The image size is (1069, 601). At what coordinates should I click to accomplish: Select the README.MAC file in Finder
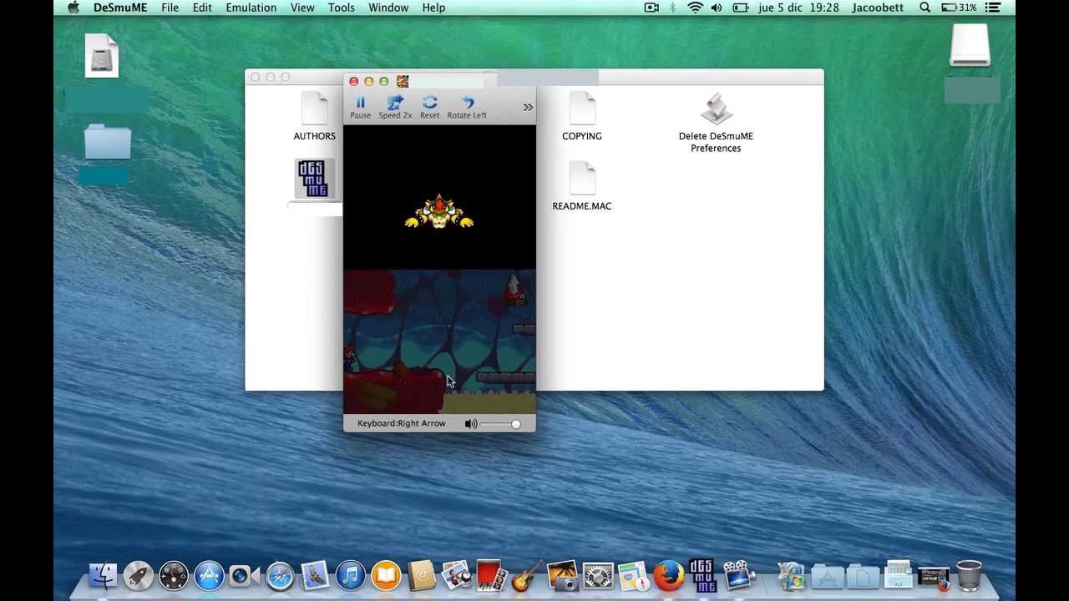(x=582, y=186)
